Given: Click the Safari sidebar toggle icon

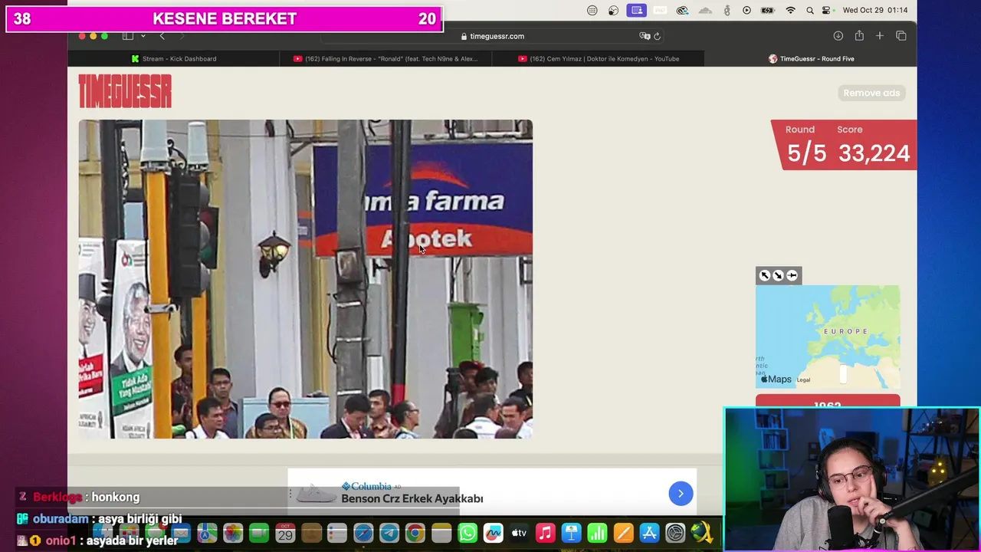Looking at the screenshot, I should pos(128,36).
